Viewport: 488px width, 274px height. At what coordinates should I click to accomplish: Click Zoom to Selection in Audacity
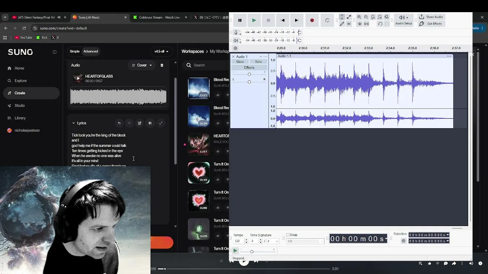click(x=373, y=17)
